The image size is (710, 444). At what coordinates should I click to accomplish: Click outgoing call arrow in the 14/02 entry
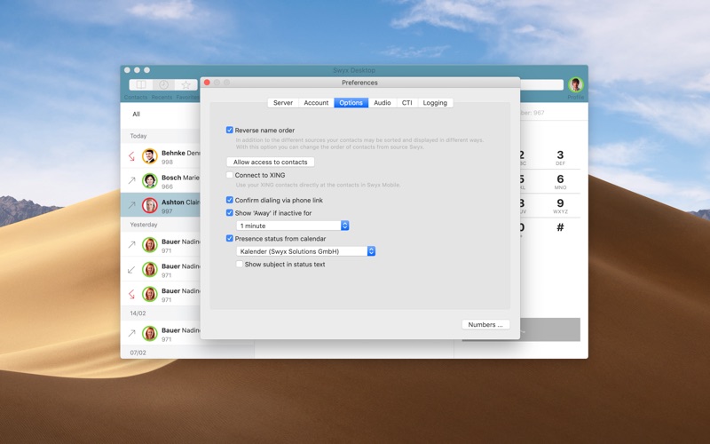131,334
